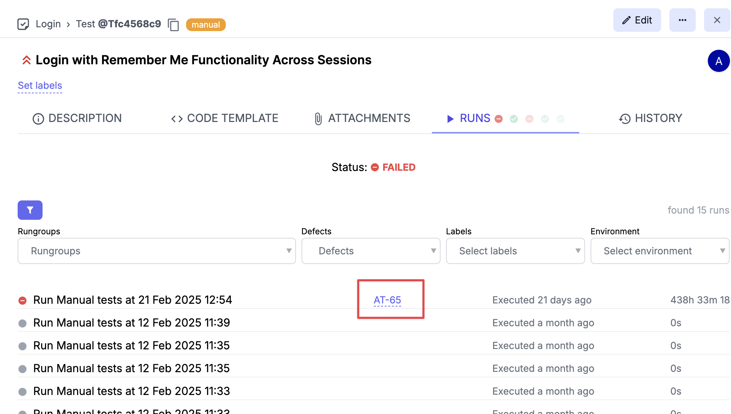Open the CODE TEMPLATE tab
This screenshot has height=414, width=731.
pyautogui.click(x=224, y=119)
